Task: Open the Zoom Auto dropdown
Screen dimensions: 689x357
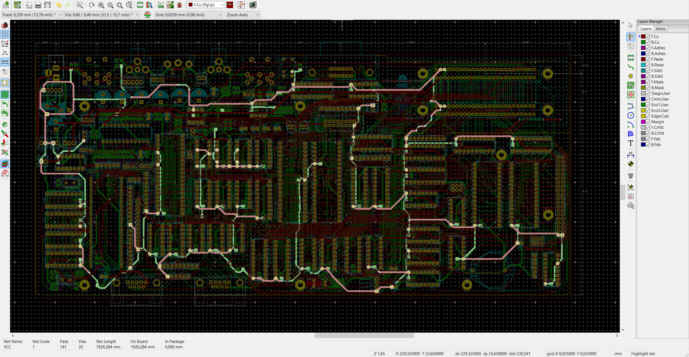Action: 243,15
